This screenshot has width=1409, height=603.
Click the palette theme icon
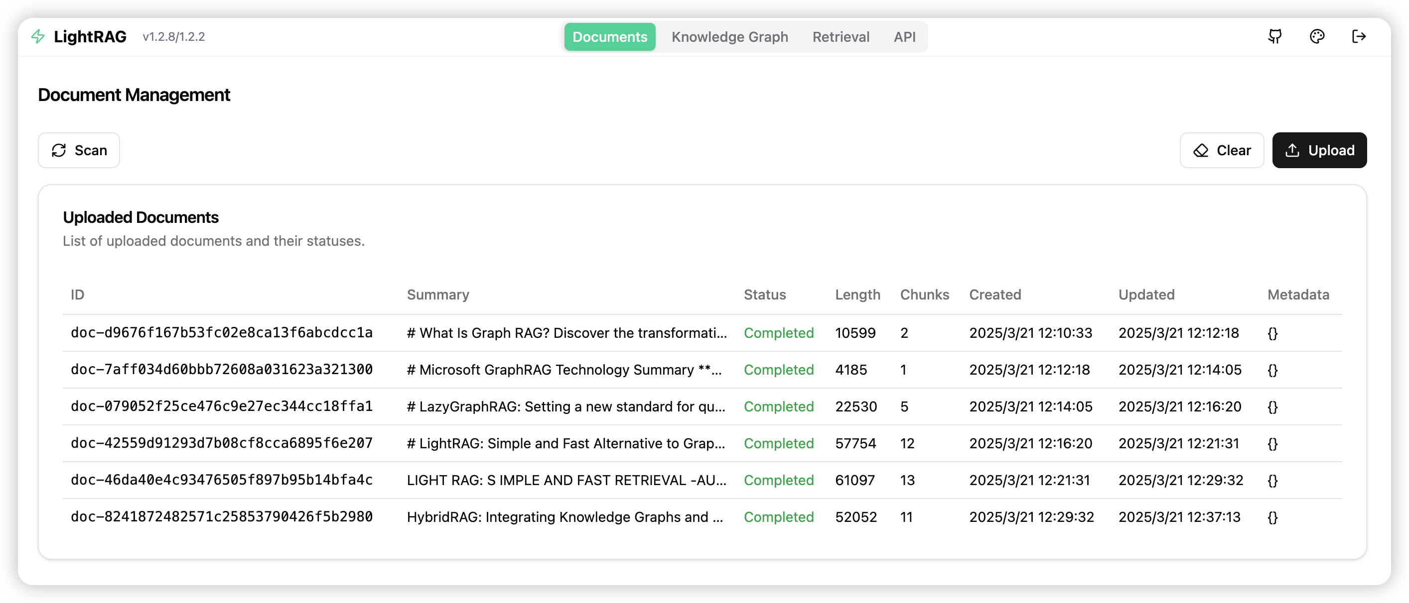tap(1317, 37)
